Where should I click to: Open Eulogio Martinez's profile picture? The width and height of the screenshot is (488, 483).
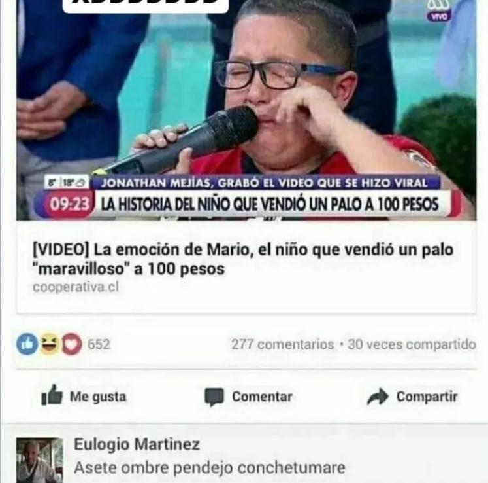(40, 460)
